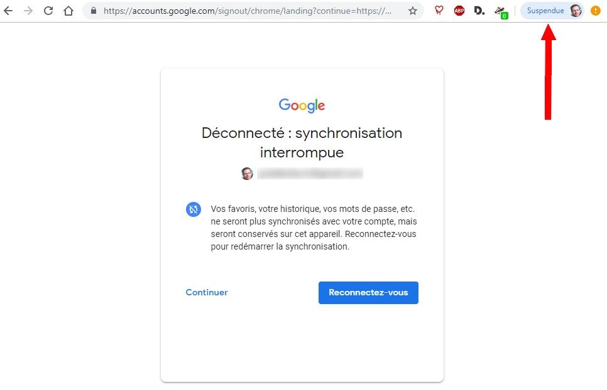This screenshot has height=390, width=607.
Task: Open the extension with green 0 badge
Action: coord(501,11)
